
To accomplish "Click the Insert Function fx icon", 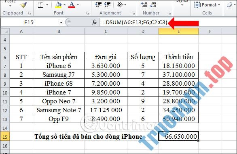I will [94, 23].
